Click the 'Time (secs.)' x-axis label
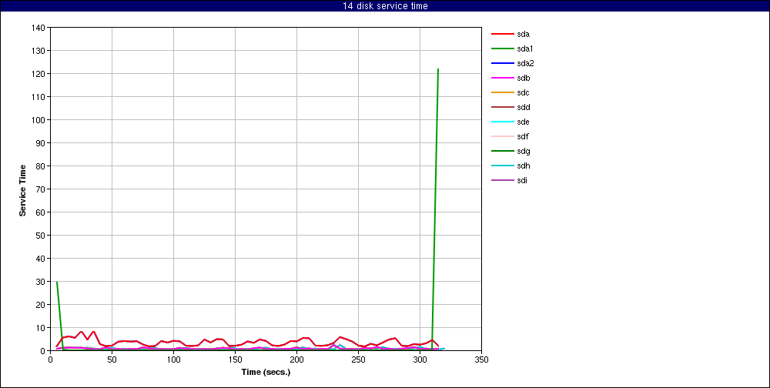Viewport: 770px width, 388px height. click(x=266, y=372)
